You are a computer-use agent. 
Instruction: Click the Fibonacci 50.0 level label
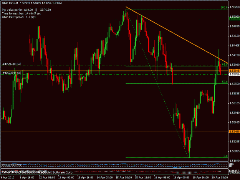(225, 82)
